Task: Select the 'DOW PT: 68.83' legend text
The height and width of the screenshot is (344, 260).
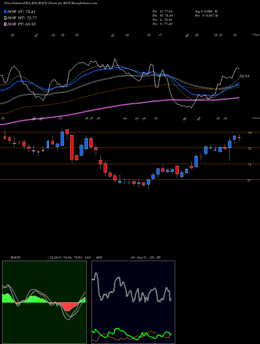Action: pos(21,24)
